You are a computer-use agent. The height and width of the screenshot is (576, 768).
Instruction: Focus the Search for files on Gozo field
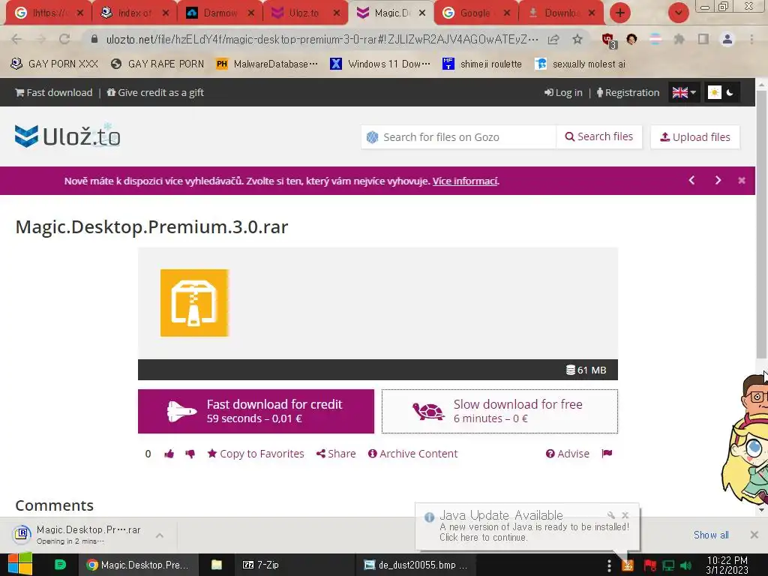(458, 137)
